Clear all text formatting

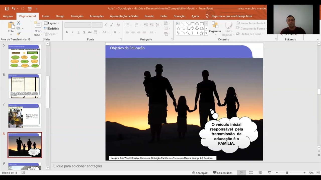click(x=118, y=25)
